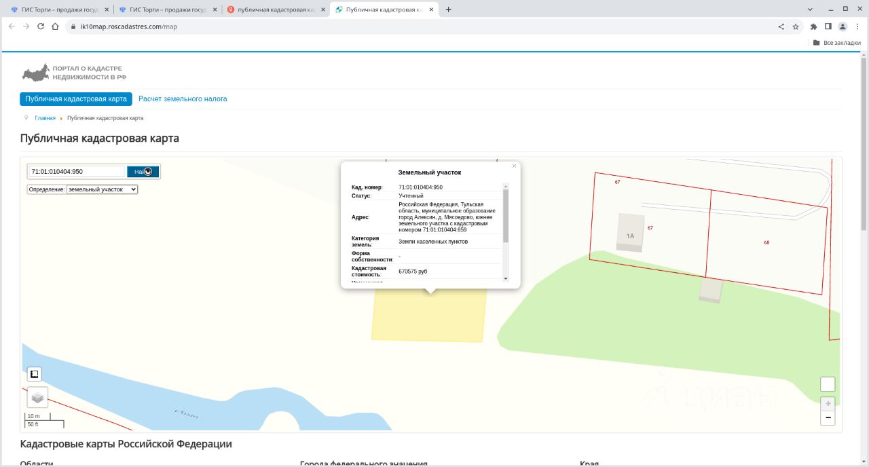Click the page vertical scrollbar
Image resolution: width=869 pixels, height=467 pixels.
click(864, 143)
